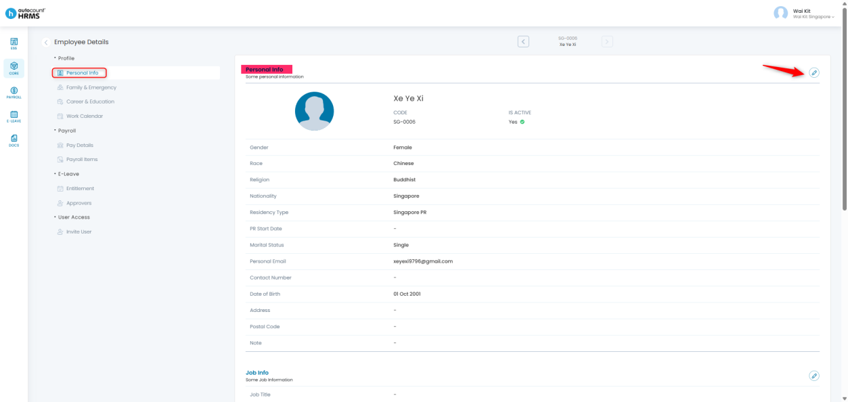Click the page vertical scrollbar

pos(845,108)
